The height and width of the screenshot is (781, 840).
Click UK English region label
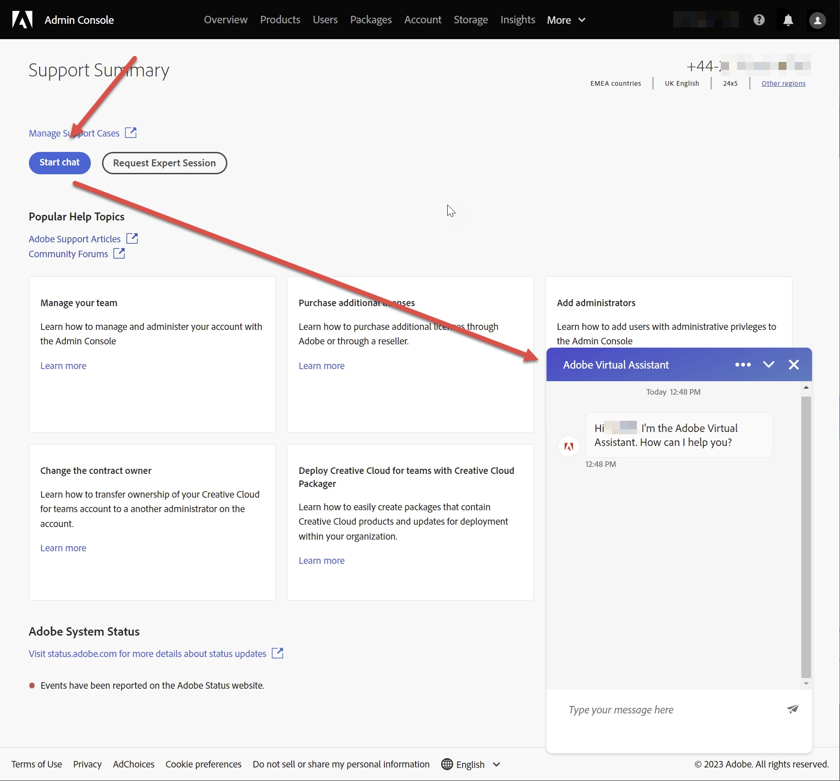tap(682, 83)
